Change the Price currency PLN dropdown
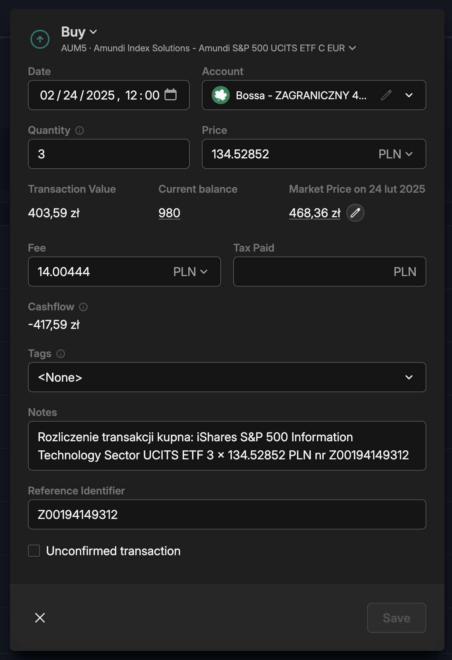Image resolution: width=452 pixels, height=660 pixels. pyautogui.click(x=395, y=154)
